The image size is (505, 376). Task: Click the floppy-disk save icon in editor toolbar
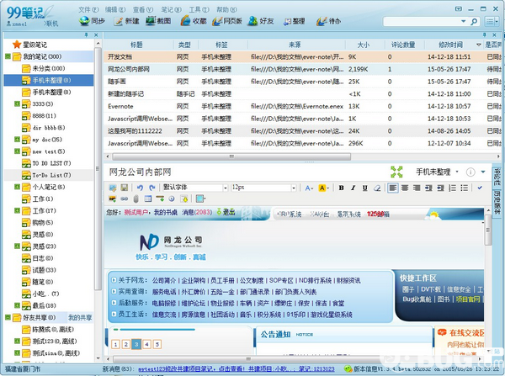[124, 188]
